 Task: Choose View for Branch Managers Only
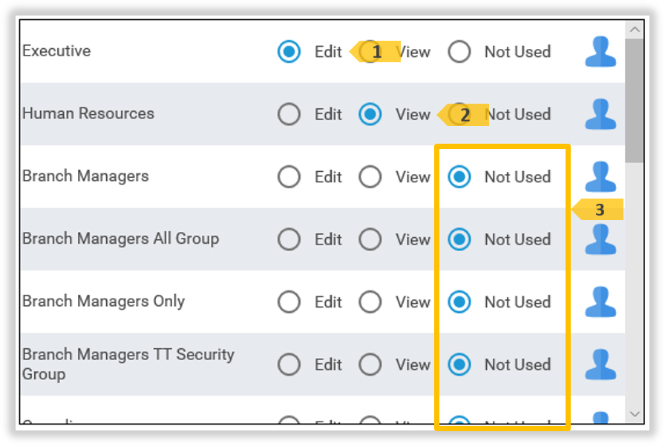[370, 302]
